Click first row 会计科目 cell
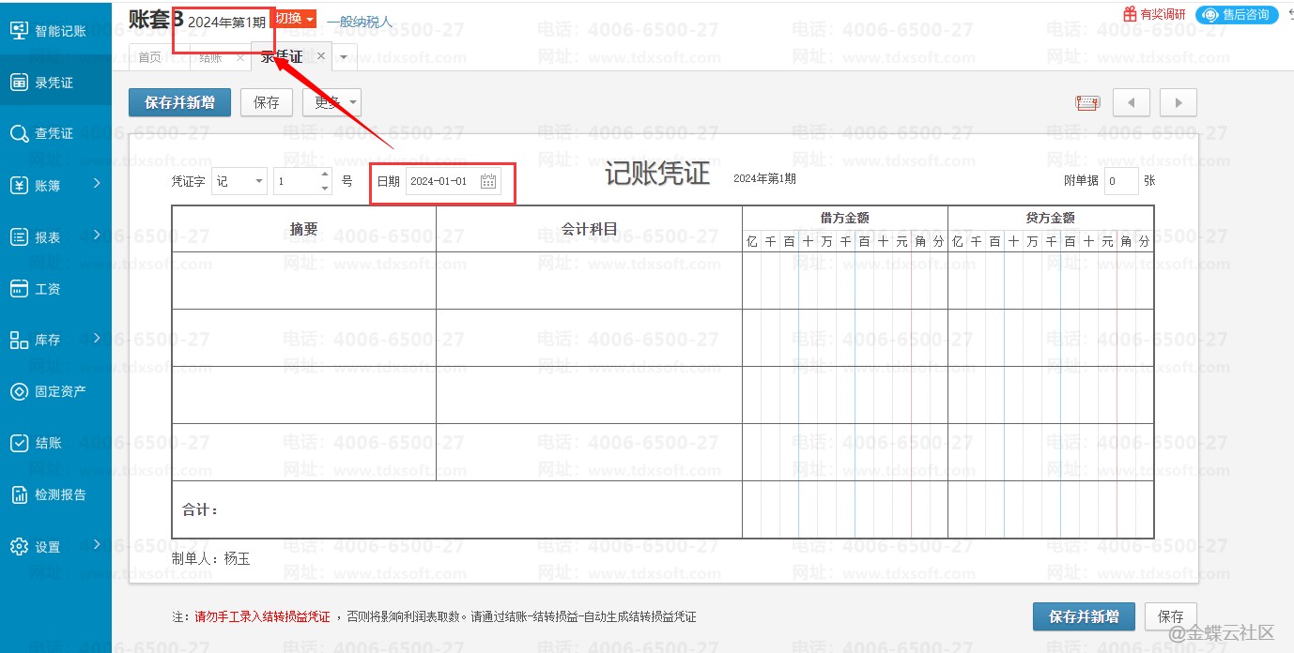Viewport: 1294px width, 653px height. tap(589, 281)
